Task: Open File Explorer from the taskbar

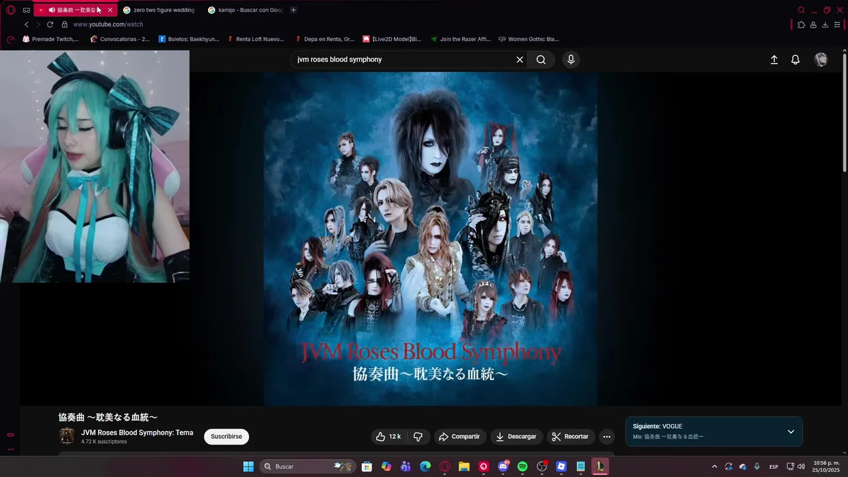Action: point(464,466)
